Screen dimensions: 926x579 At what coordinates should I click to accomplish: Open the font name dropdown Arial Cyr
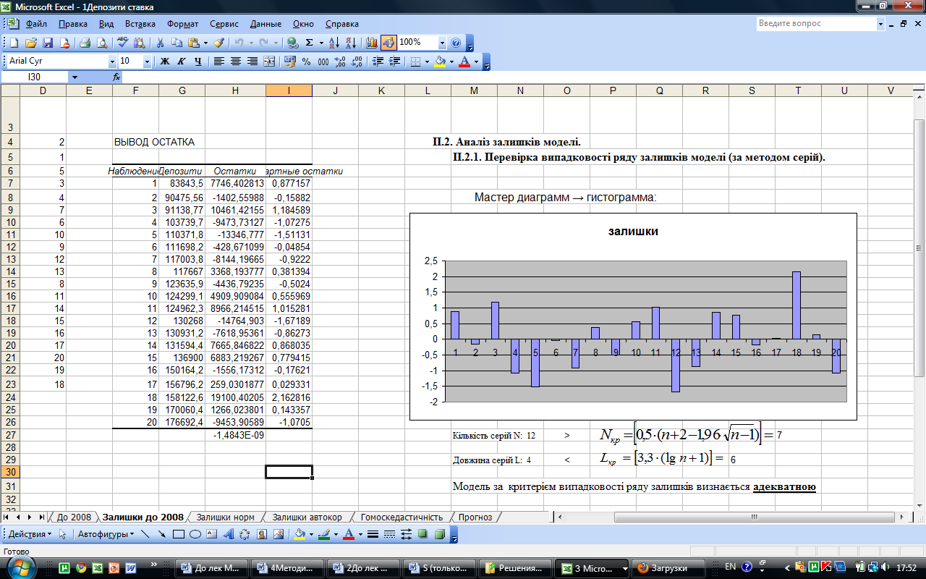pyautogui.click(x=112, y=62)
